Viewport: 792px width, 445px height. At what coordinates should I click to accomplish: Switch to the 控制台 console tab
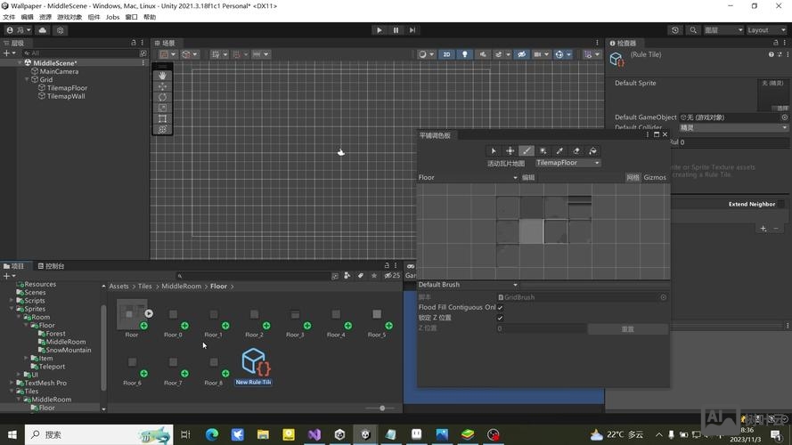click(x=51, y=266)
